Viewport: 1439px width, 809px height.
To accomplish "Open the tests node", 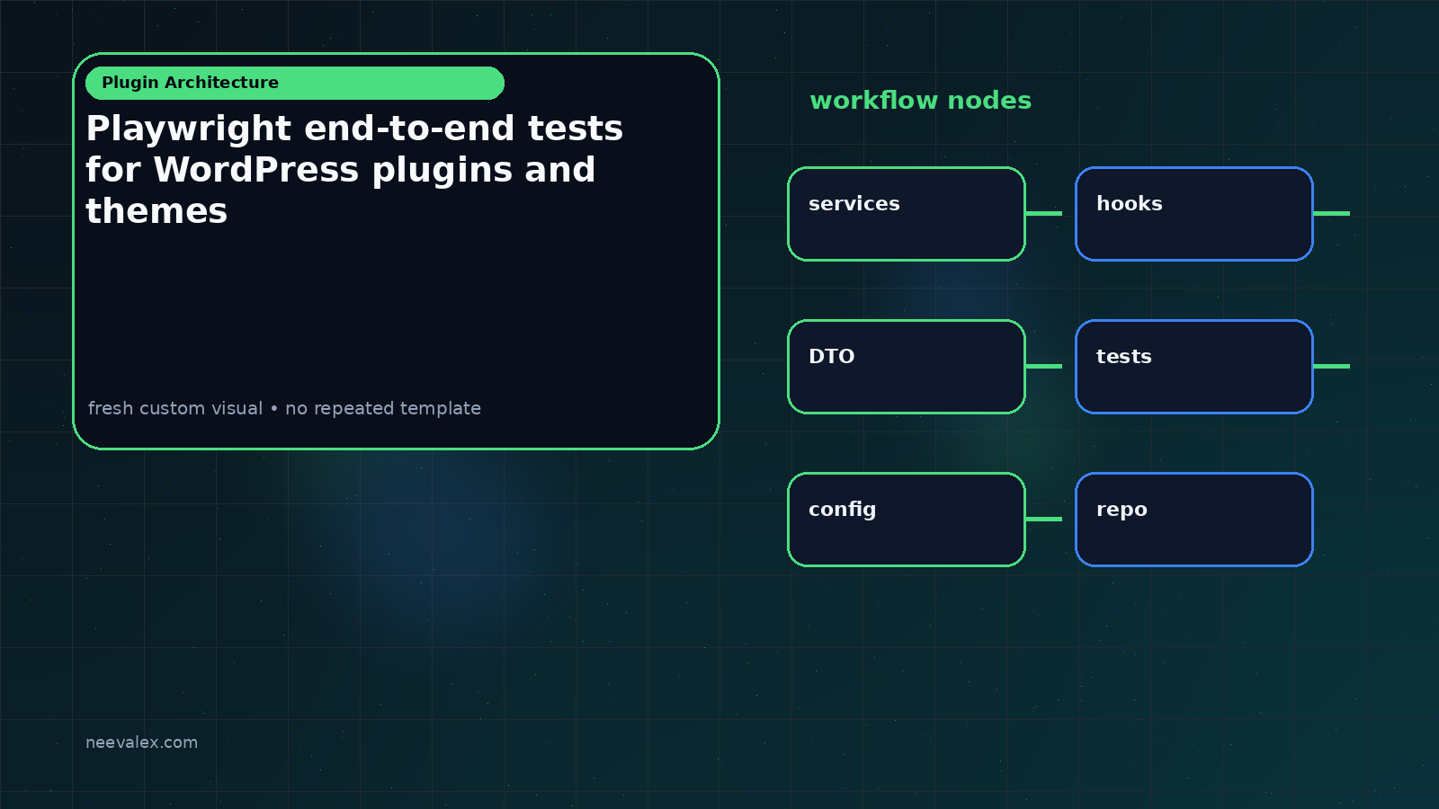I will click(1194, 367).
